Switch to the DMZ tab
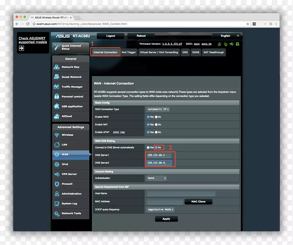 click(x=185, y=52)
